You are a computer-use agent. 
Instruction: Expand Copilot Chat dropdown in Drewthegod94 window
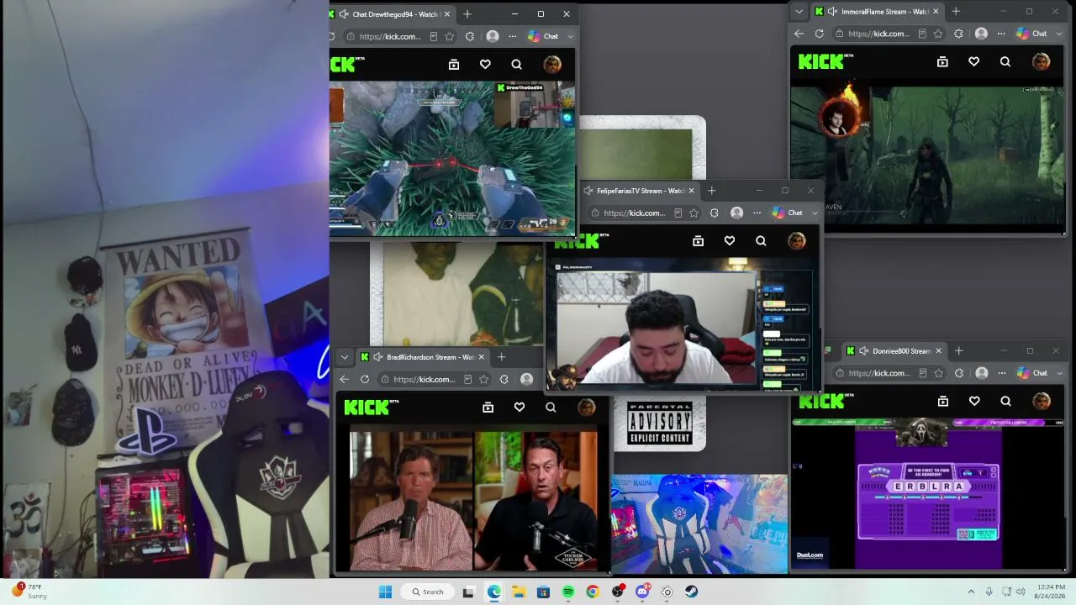pos(571,37)
